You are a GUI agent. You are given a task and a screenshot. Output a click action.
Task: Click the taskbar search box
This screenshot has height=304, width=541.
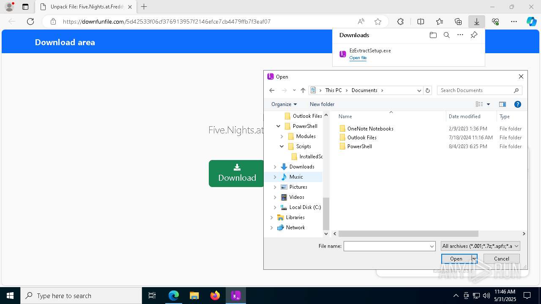coord(81,296)
